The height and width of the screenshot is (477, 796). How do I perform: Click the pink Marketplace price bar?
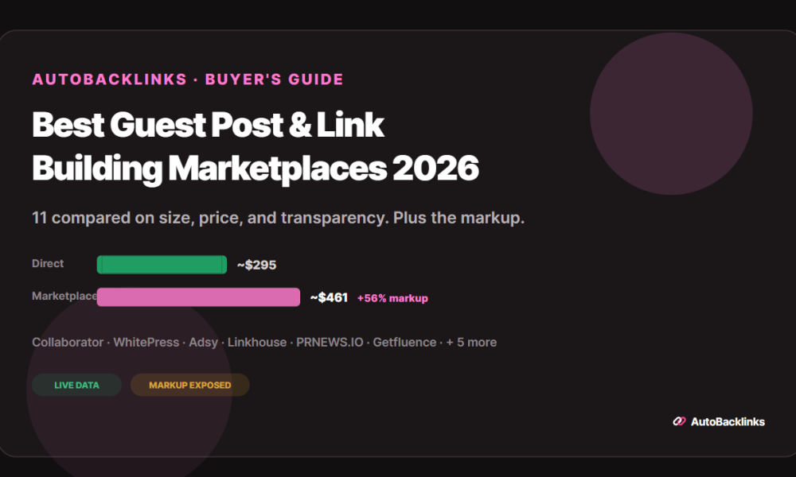[x=198, y=297]
